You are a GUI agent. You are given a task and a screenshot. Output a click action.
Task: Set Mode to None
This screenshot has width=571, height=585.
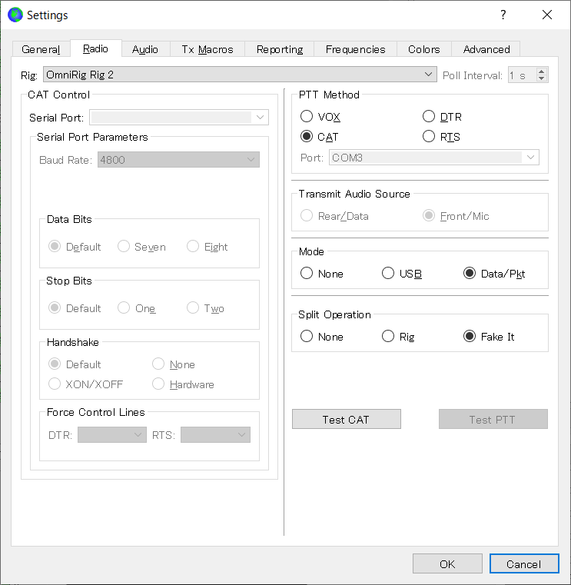coord(307,274)
